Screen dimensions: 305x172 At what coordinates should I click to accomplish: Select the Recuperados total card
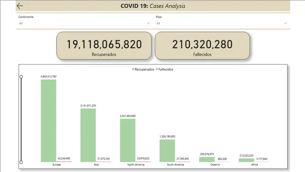coord(104,46)
